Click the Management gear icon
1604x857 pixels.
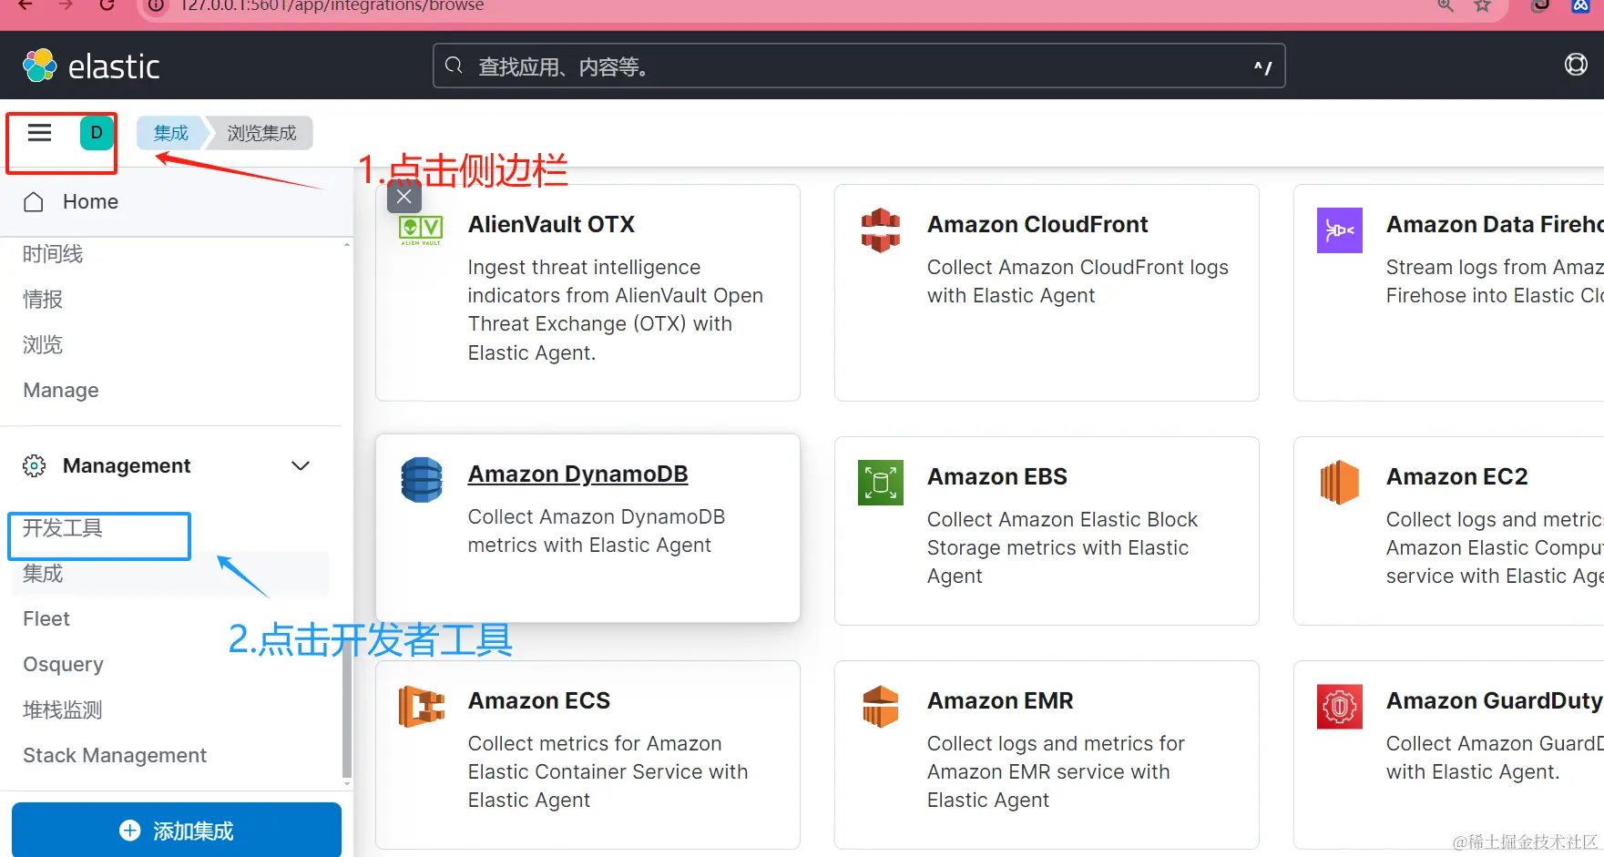pyautogui.click(x=34, y=466)
